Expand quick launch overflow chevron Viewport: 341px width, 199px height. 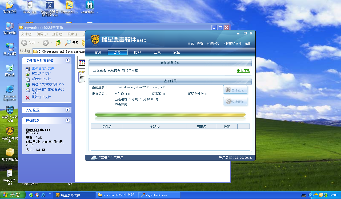point(50,193)
